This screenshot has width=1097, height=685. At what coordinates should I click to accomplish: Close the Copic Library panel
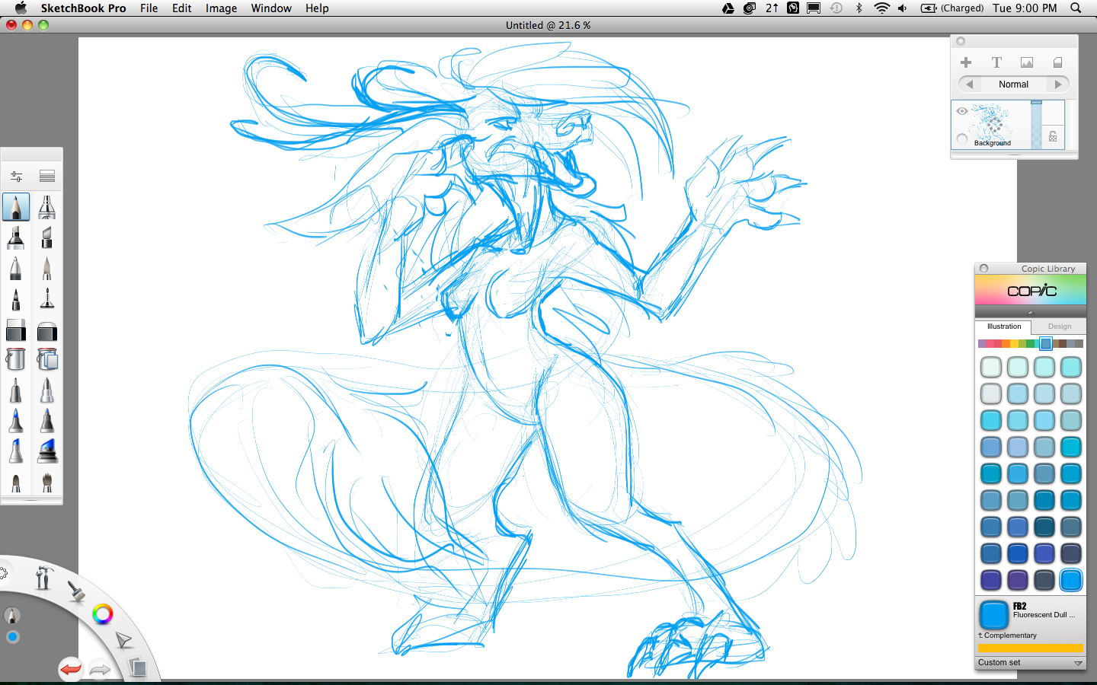coord(983,269)
